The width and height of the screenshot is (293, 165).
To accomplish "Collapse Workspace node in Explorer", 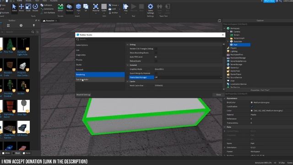I will click(224, 28).
